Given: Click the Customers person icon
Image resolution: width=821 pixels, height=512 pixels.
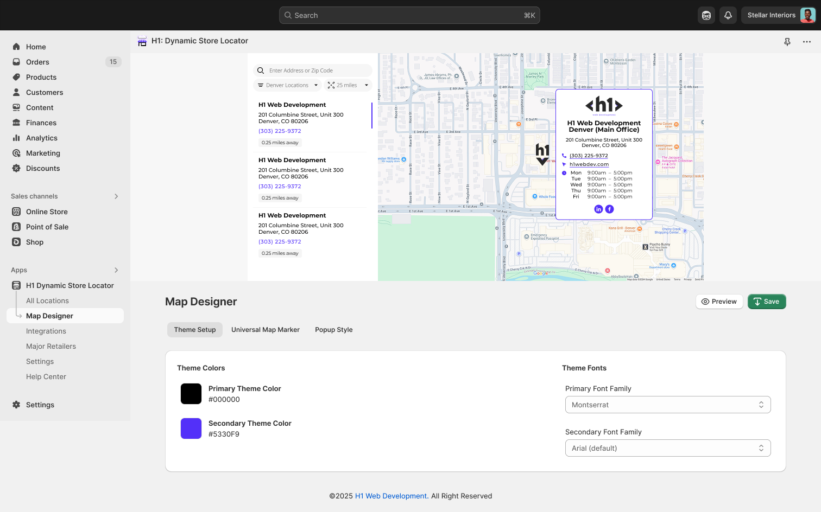Looking at the screenshot, I should click(x=16, y=92).
